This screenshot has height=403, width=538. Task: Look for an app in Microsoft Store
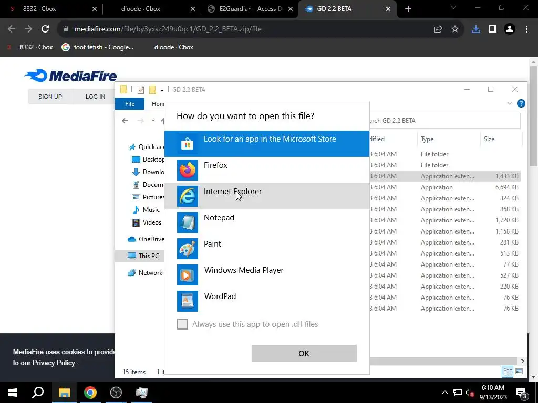coord(266,144)
